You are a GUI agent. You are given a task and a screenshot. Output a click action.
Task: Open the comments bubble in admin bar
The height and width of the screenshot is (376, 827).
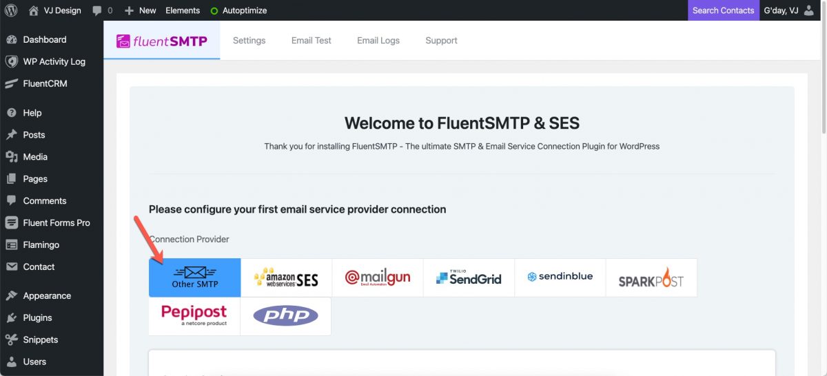101,10
